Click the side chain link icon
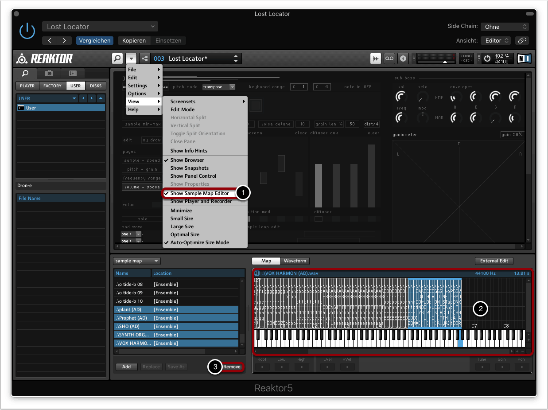This screenshot has height=410, width=548. pos(522,40)
